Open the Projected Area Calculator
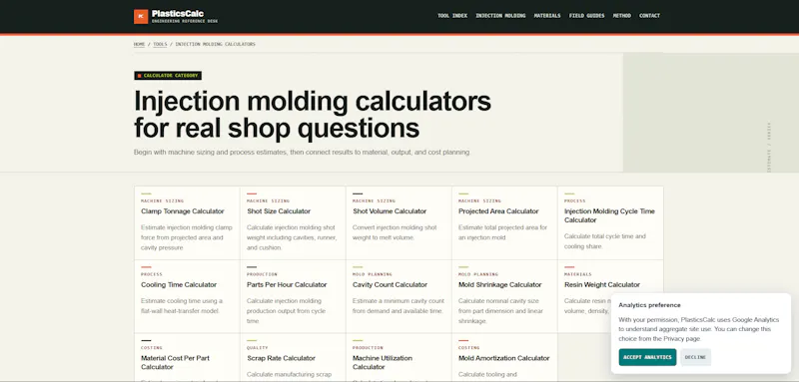The height and width of the screenshot is (382, 799). coord(498,211)
